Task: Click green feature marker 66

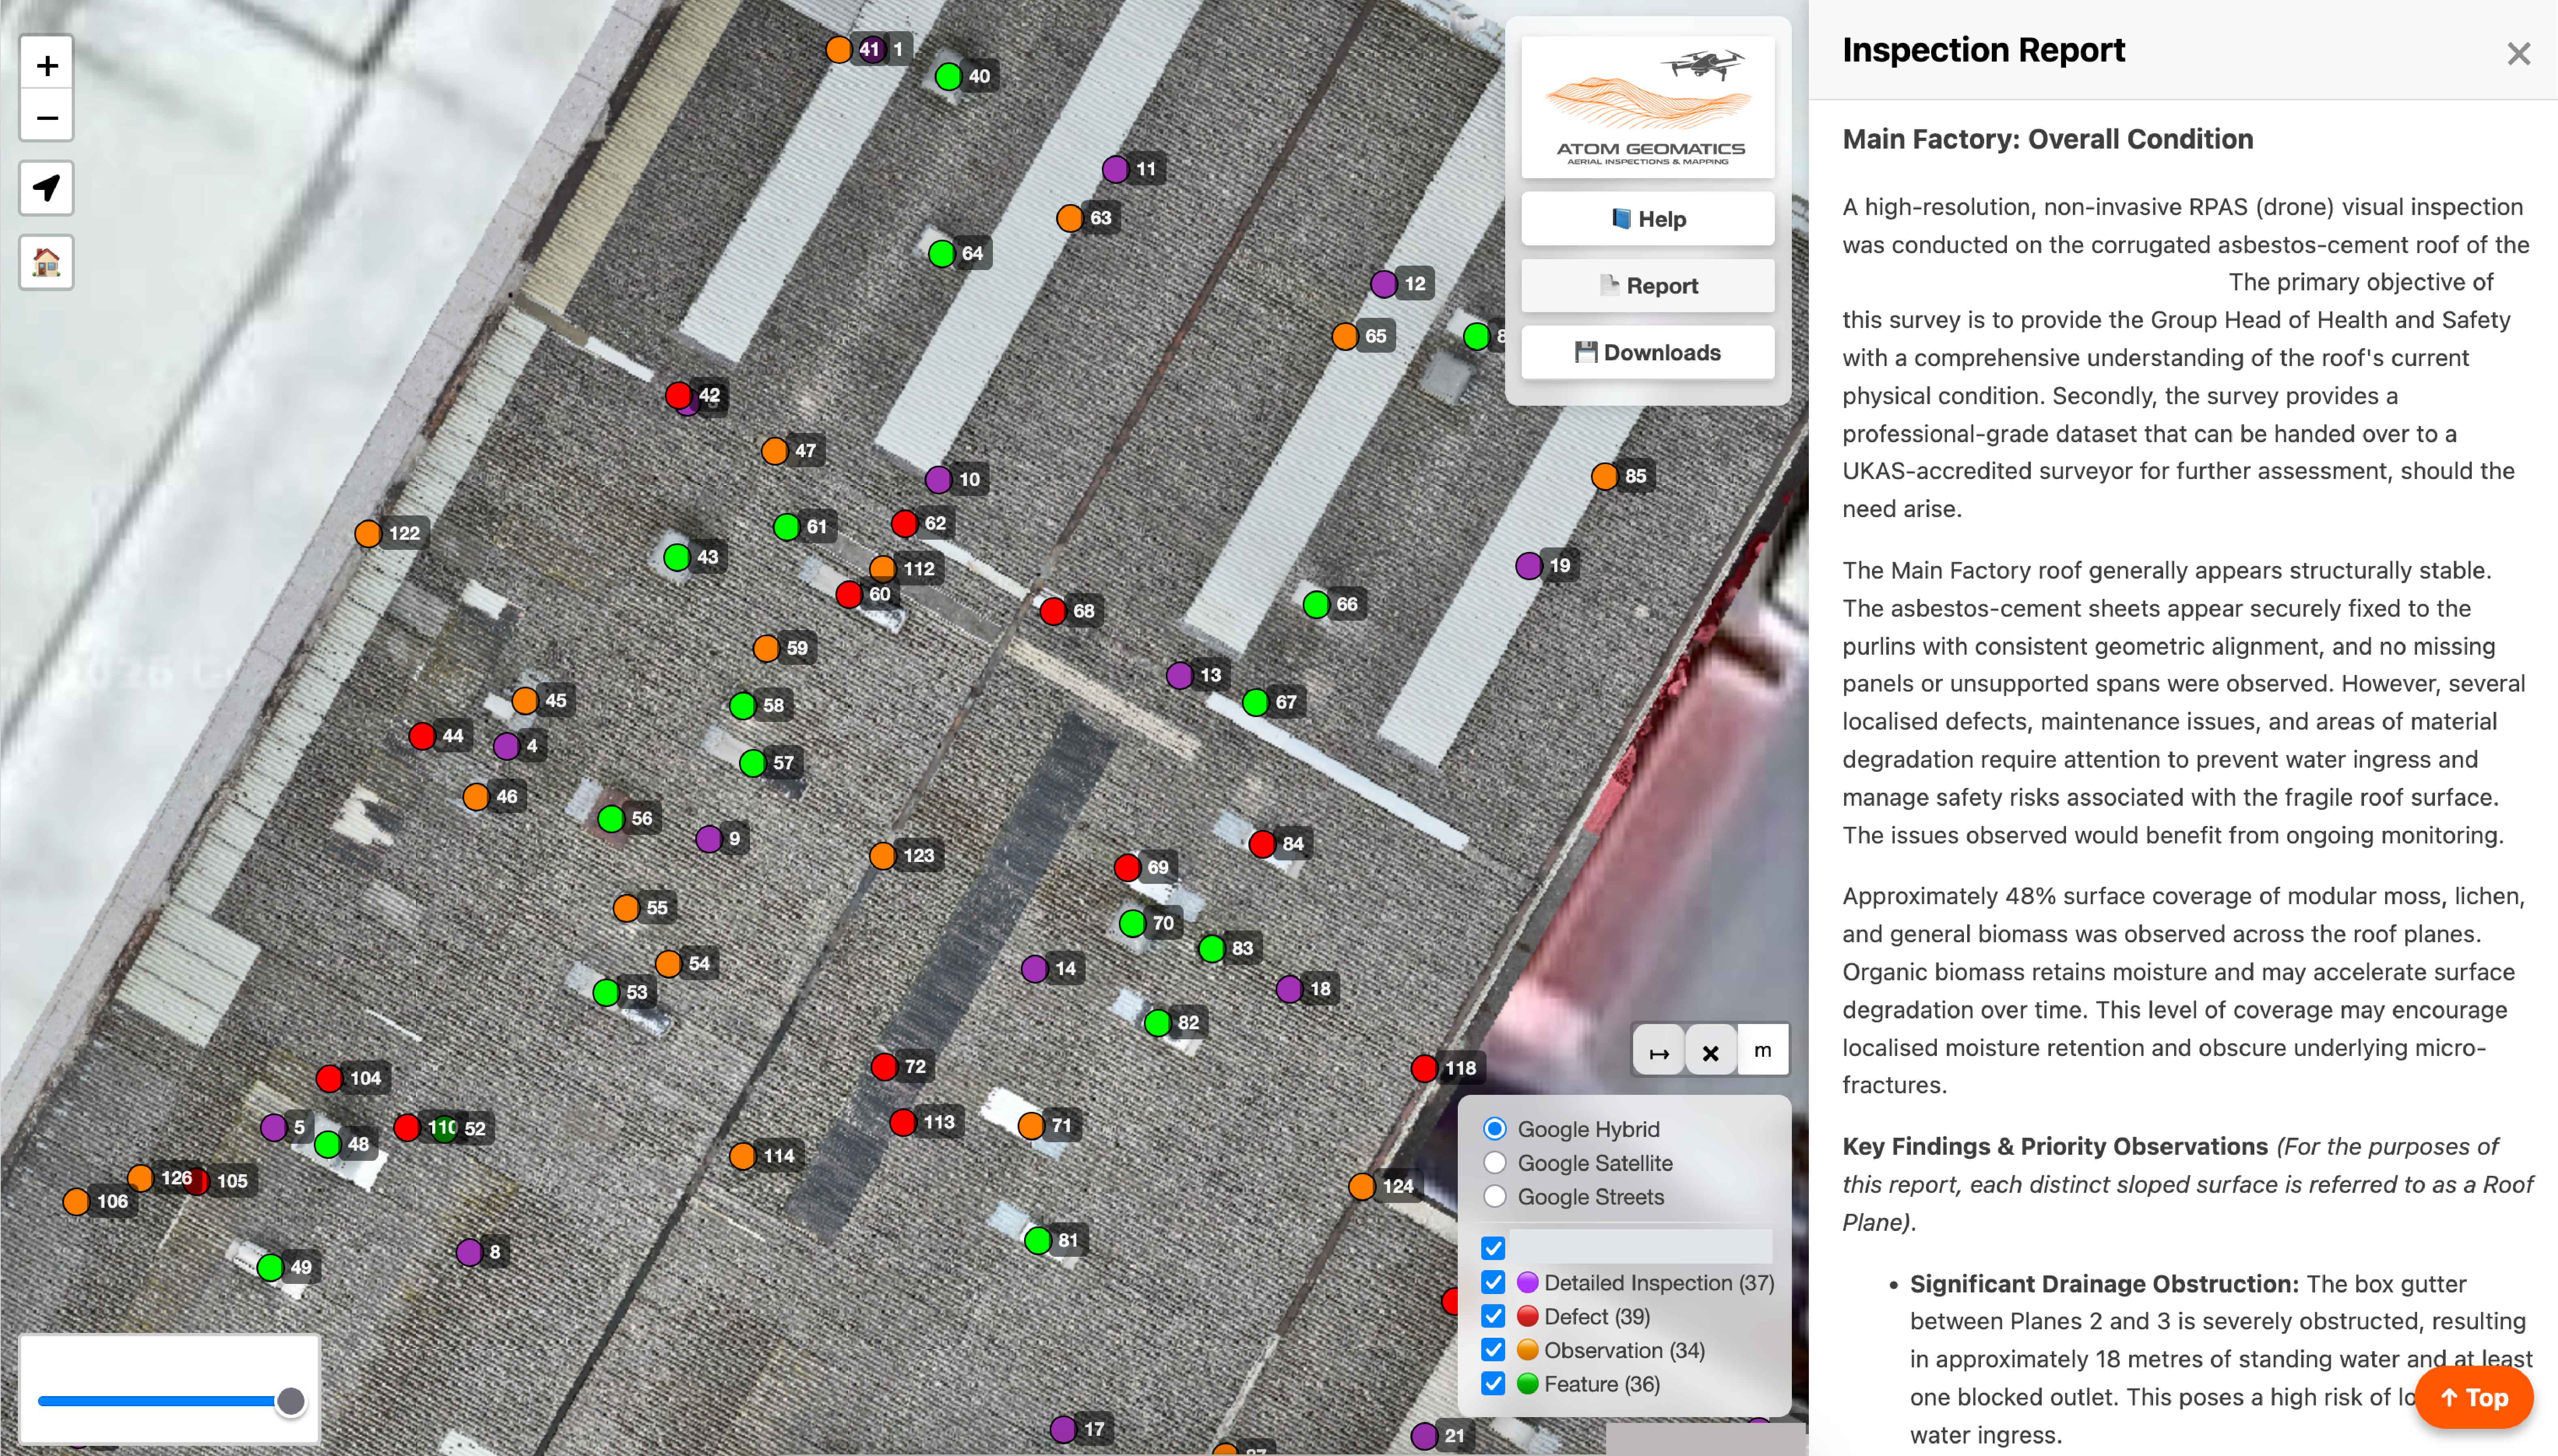Action: click(x=1316, y=604)
